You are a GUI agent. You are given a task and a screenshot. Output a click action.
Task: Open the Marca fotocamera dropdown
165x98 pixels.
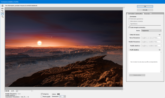(151, 38)
